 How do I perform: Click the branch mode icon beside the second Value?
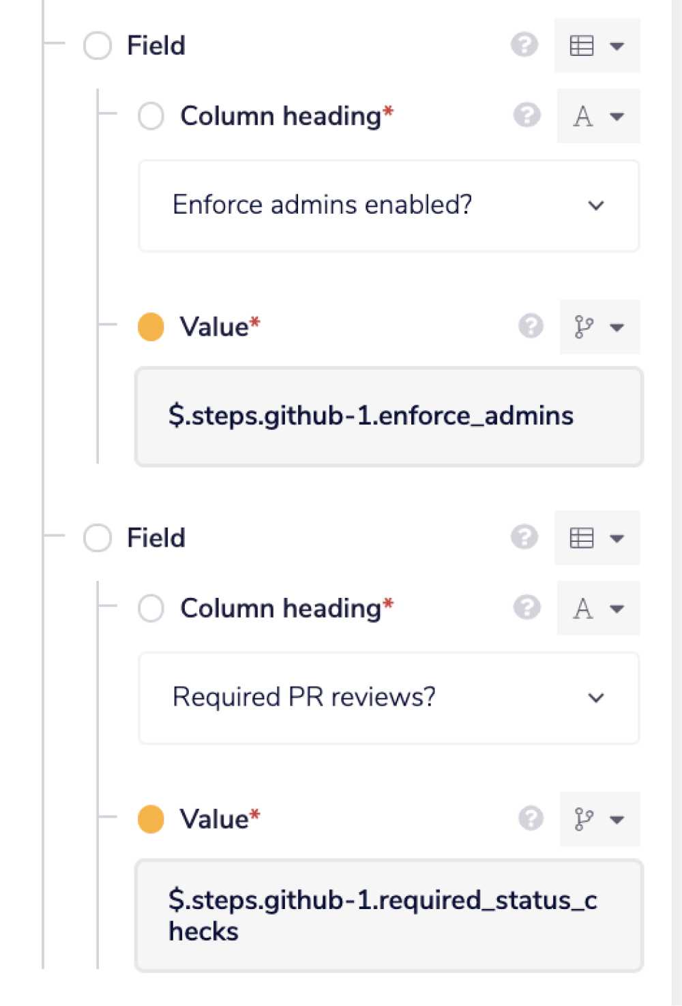coord(585,820)
